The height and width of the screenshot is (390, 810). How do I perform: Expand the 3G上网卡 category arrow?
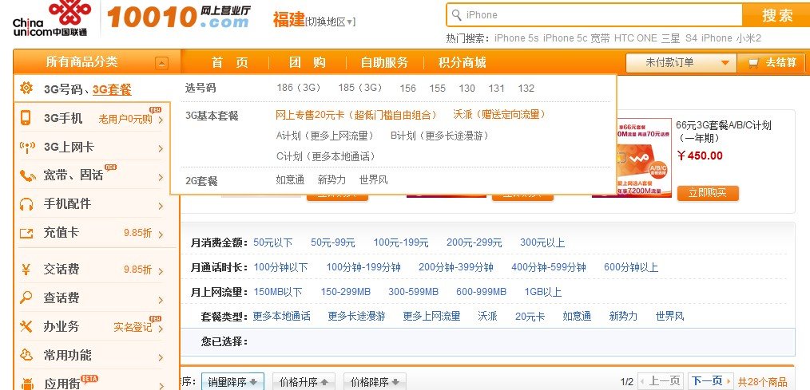pyautogui.click(x=161, y=148)
